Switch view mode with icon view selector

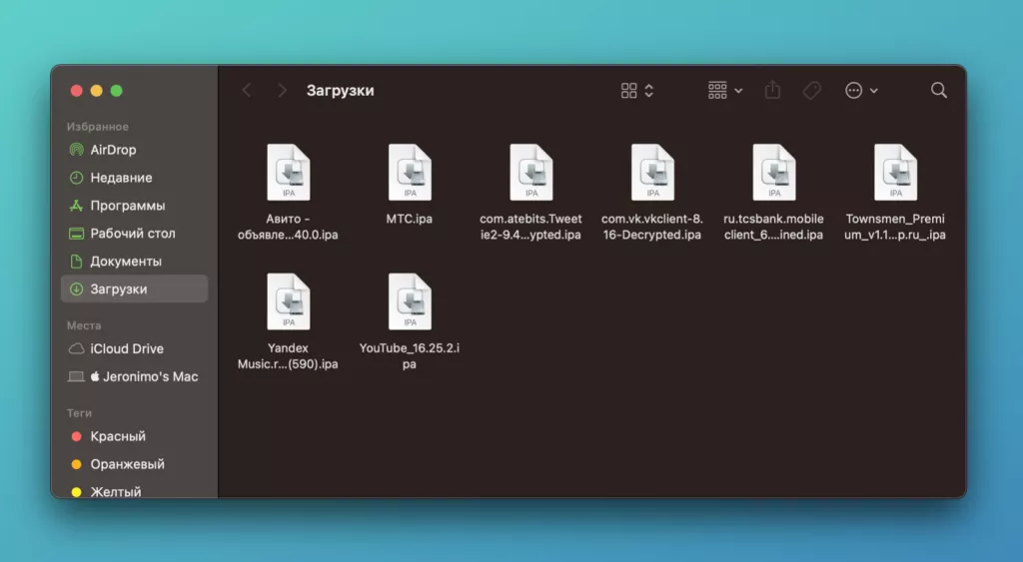[x=636, y=90]
